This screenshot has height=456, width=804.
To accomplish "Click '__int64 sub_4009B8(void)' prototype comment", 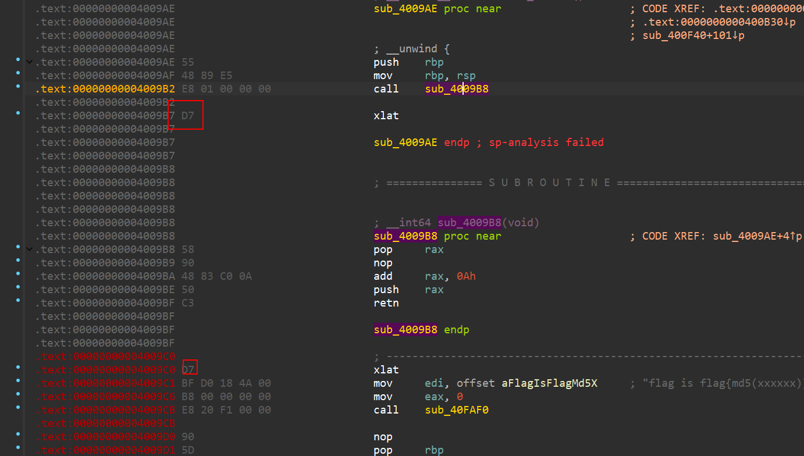I will point(463,223).
